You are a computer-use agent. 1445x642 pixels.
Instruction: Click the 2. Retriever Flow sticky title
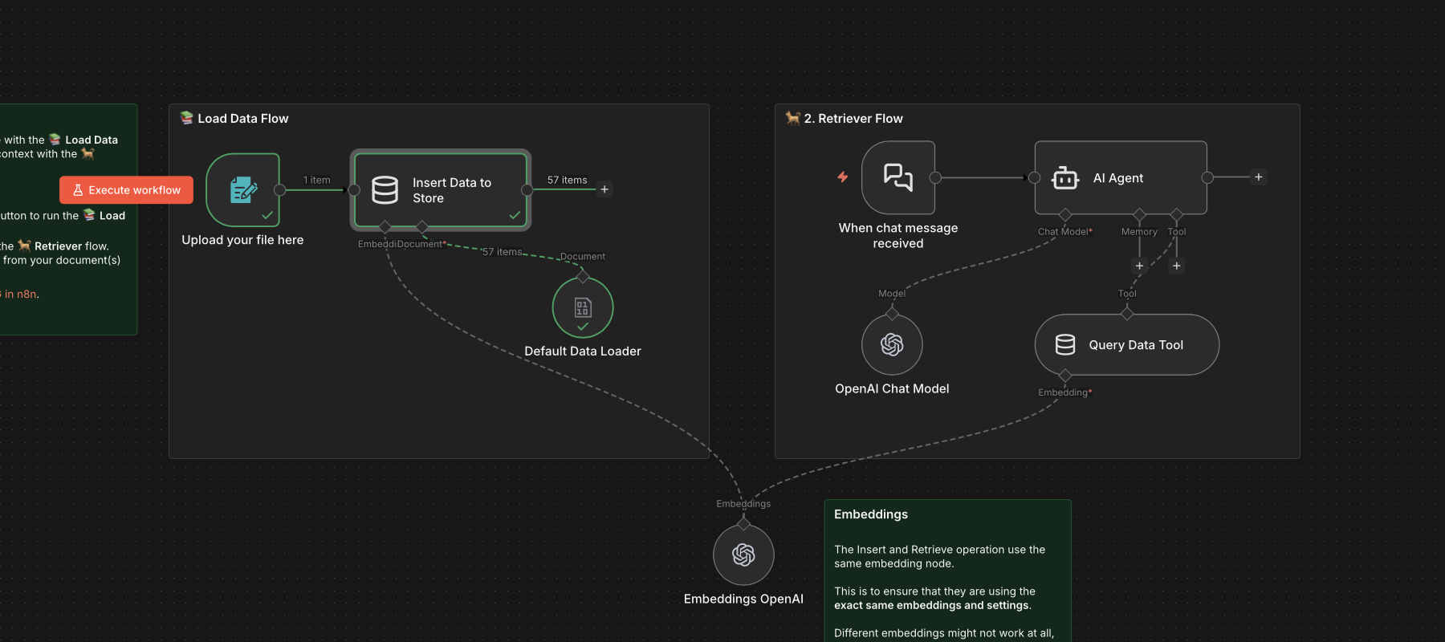[853, 119]
